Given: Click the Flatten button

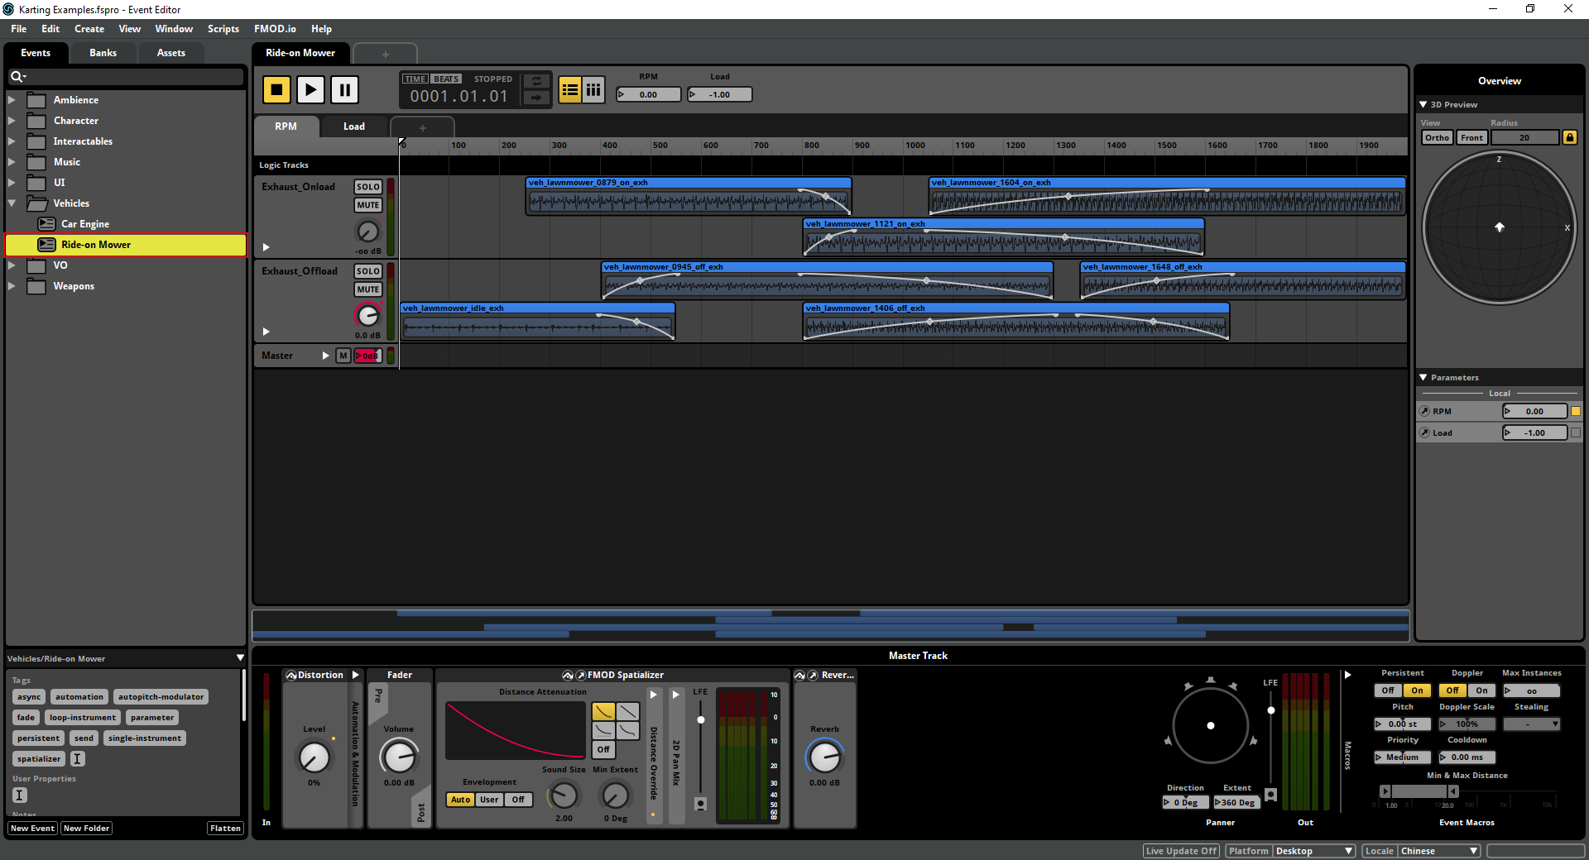Looking at the screenshot, I should point(225,828).
